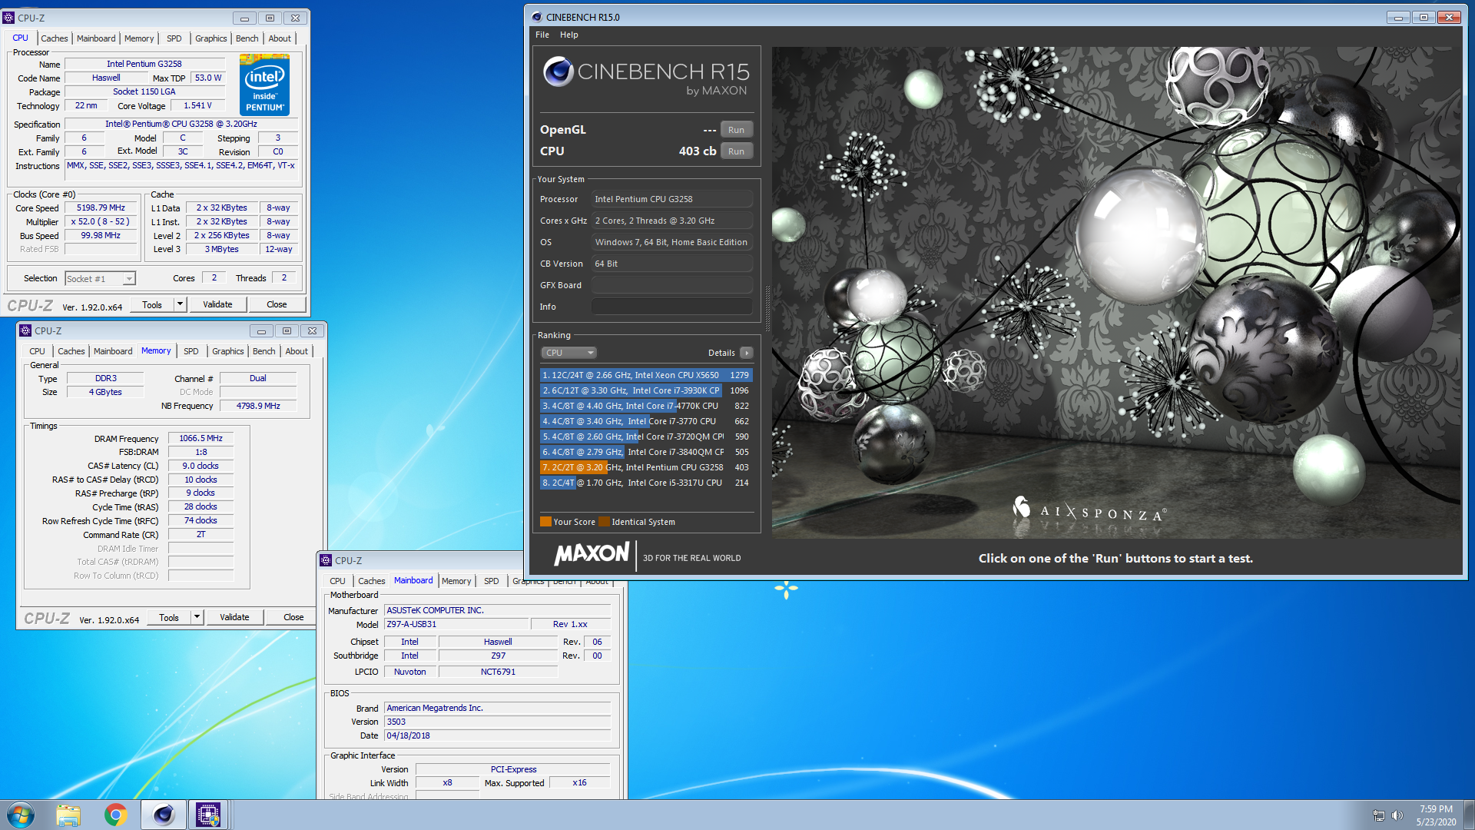Click the top CPU-Z window title icon
Viewport: 1475px width, 830px height.
point(9,18)
